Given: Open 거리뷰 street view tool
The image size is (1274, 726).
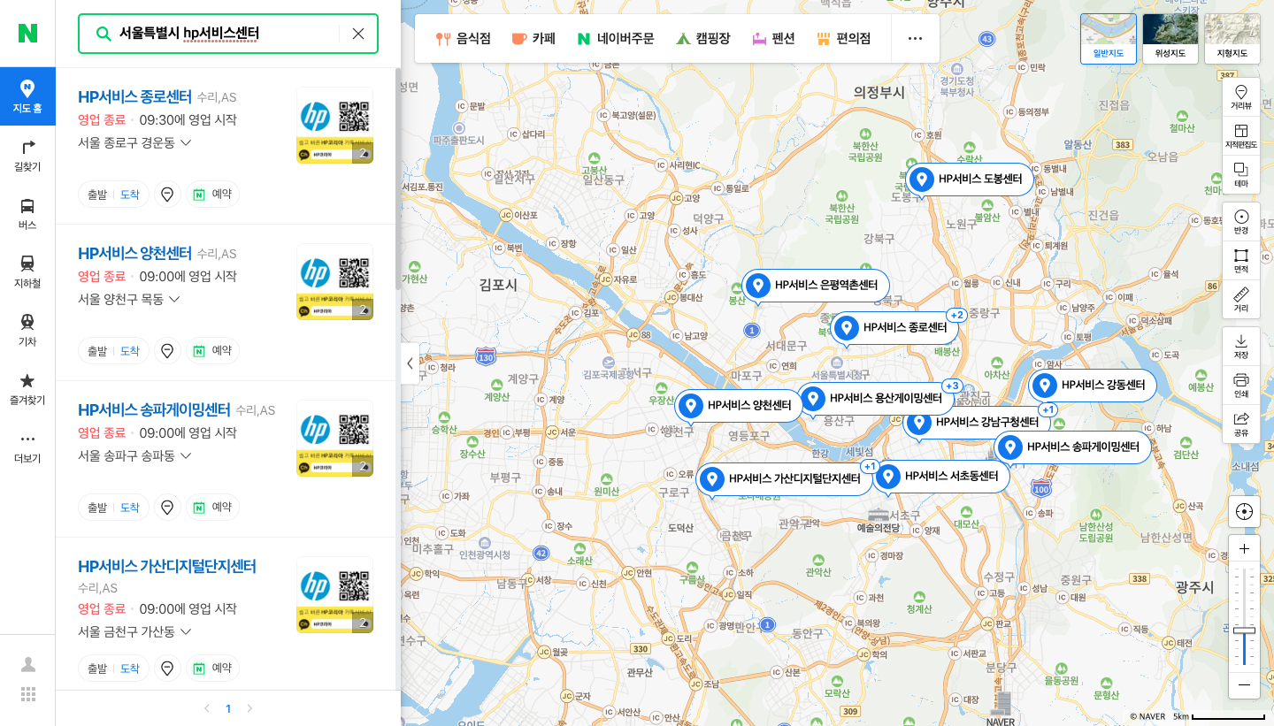Looking at the screenshot, I should (1241, 97).
